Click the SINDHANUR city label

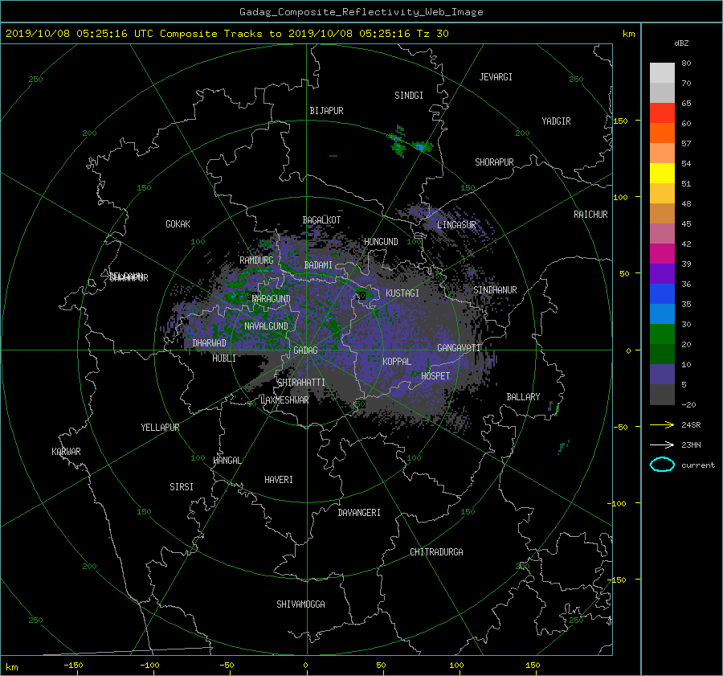point(495,290)
